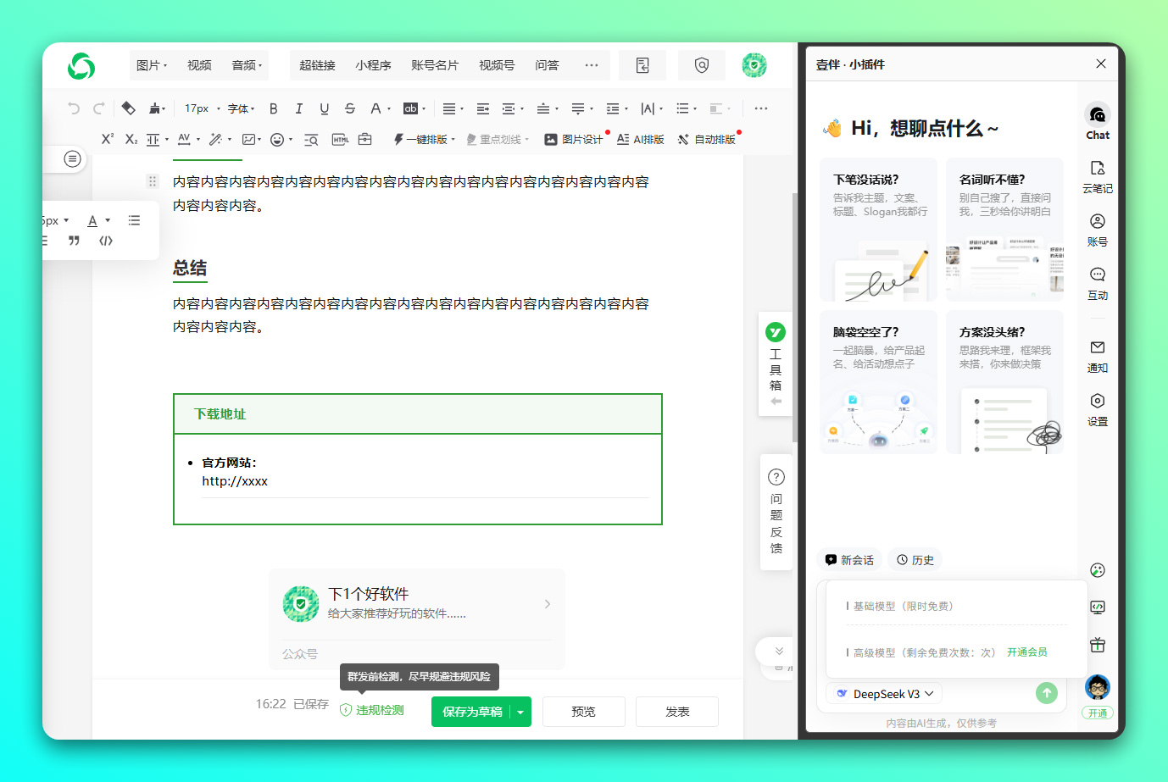Toggle strikethrough text formatting
This screenshot has height=782, width=1168.
click(x=350, y=108)
